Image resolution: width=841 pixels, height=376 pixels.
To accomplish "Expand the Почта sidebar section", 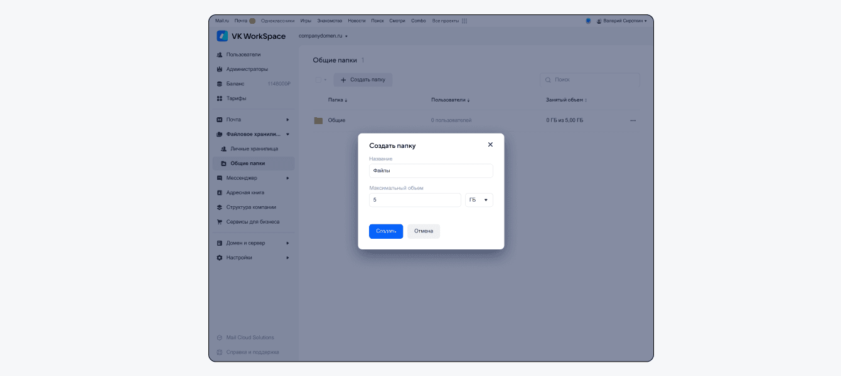I will 287,120.
